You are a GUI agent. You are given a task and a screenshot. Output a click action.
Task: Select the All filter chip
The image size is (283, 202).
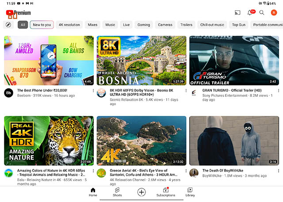pos(23,25)
